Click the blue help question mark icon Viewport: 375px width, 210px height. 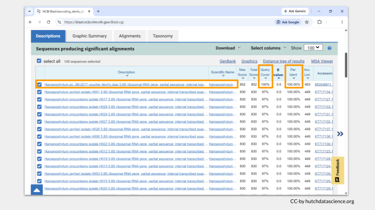(x=330, y=48)
